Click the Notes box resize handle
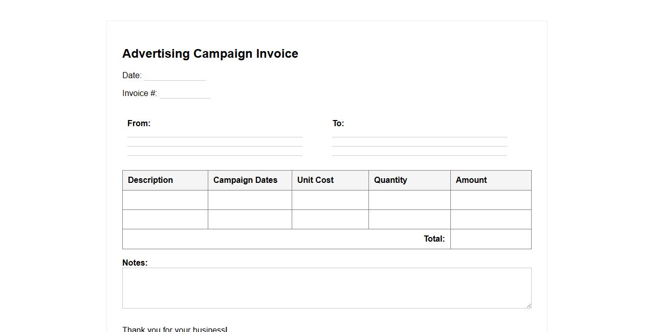 (x=529, y=305)
